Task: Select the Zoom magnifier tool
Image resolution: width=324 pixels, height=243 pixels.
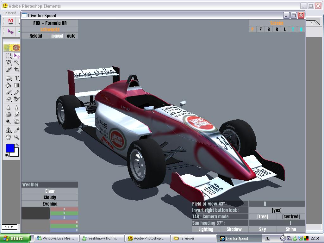Action: point(16,137)
